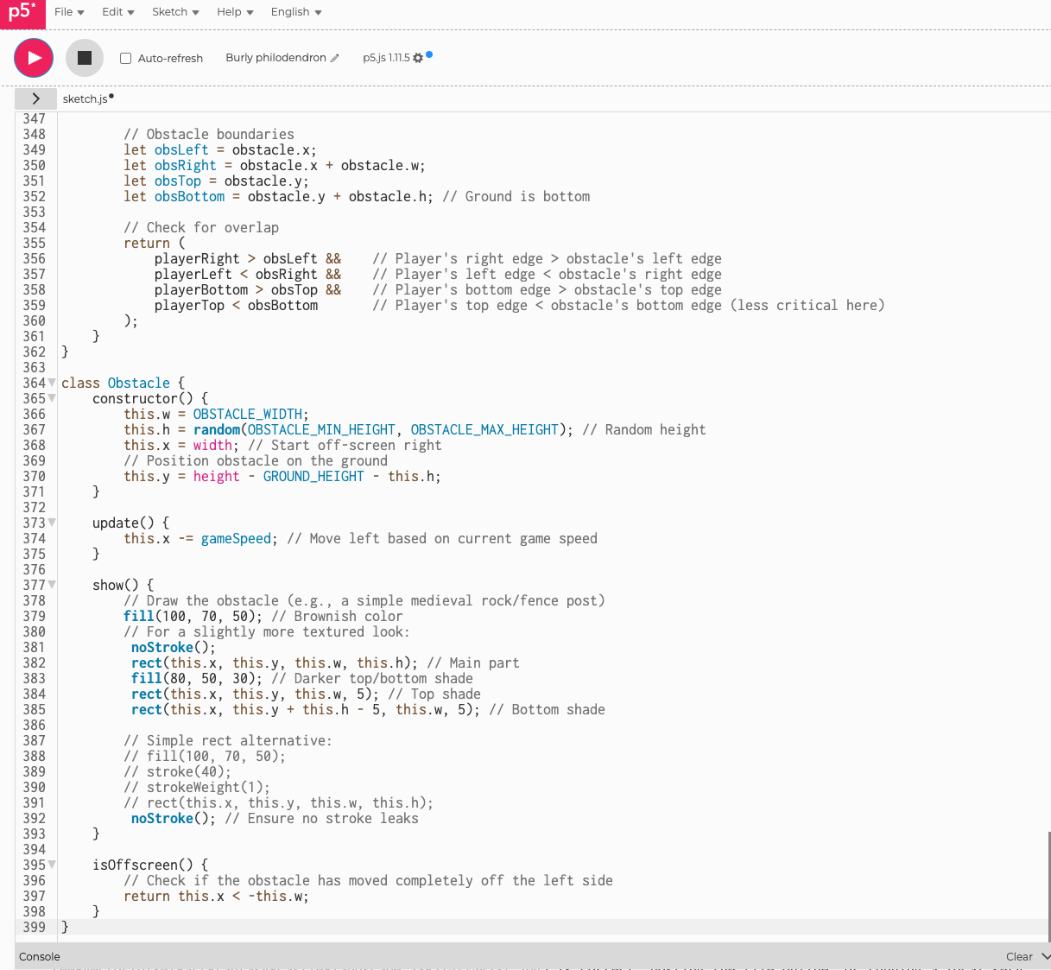Viewport: 1051px width, 970px height.
Task: Open the Edit menu
Action: (117, 12)
